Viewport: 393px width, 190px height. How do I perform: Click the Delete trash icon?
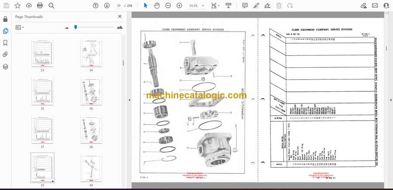pyautogui.click(x=279, y=6)
